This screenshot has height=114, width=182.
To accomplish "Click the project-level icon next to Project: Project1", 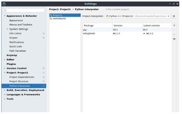I will pos(43,73).
